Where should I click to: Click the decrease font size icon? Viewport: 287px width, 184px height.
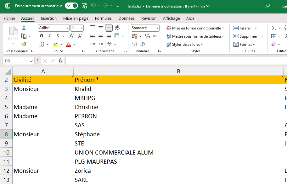click(80, 36)
